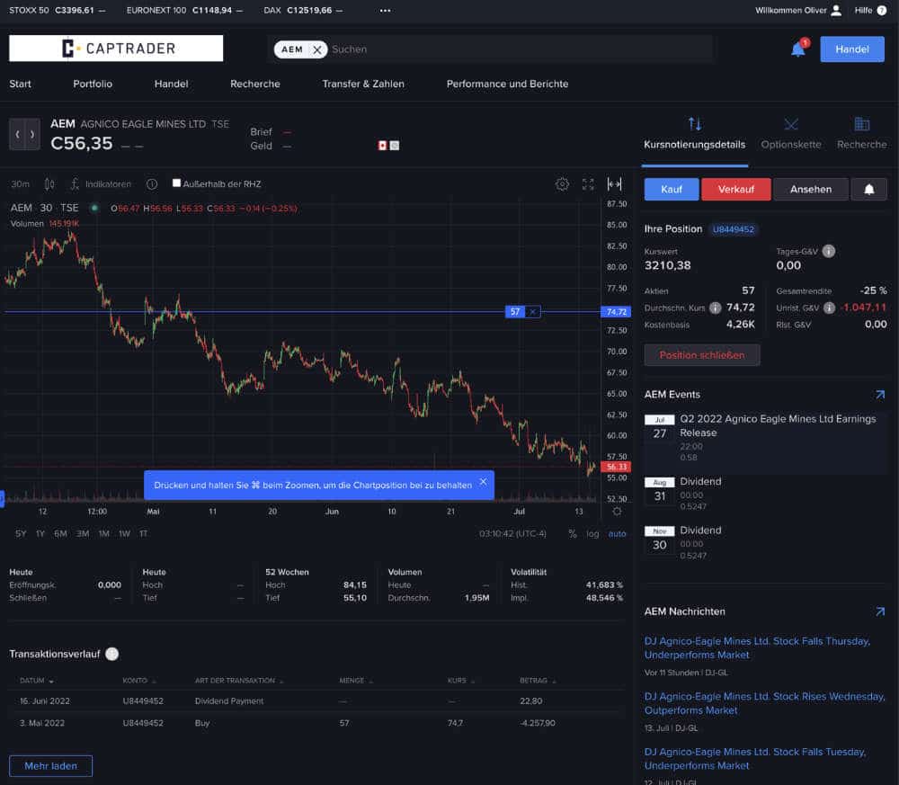
Task: Click the U8449452 account badge
Action: coord(734,229)
